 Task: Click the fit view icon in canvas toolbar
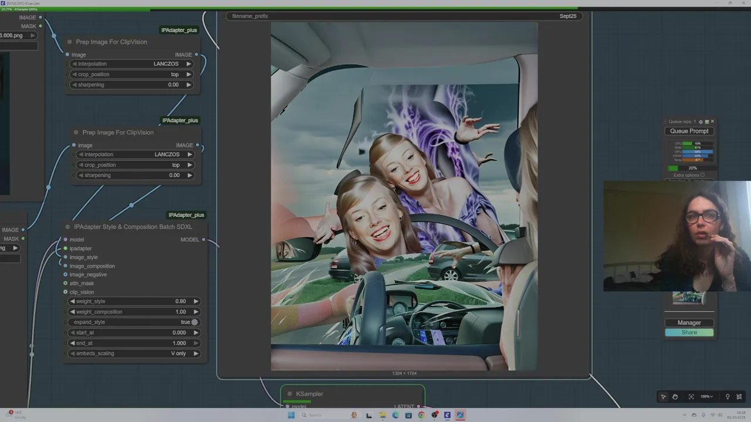coord(691,397)
